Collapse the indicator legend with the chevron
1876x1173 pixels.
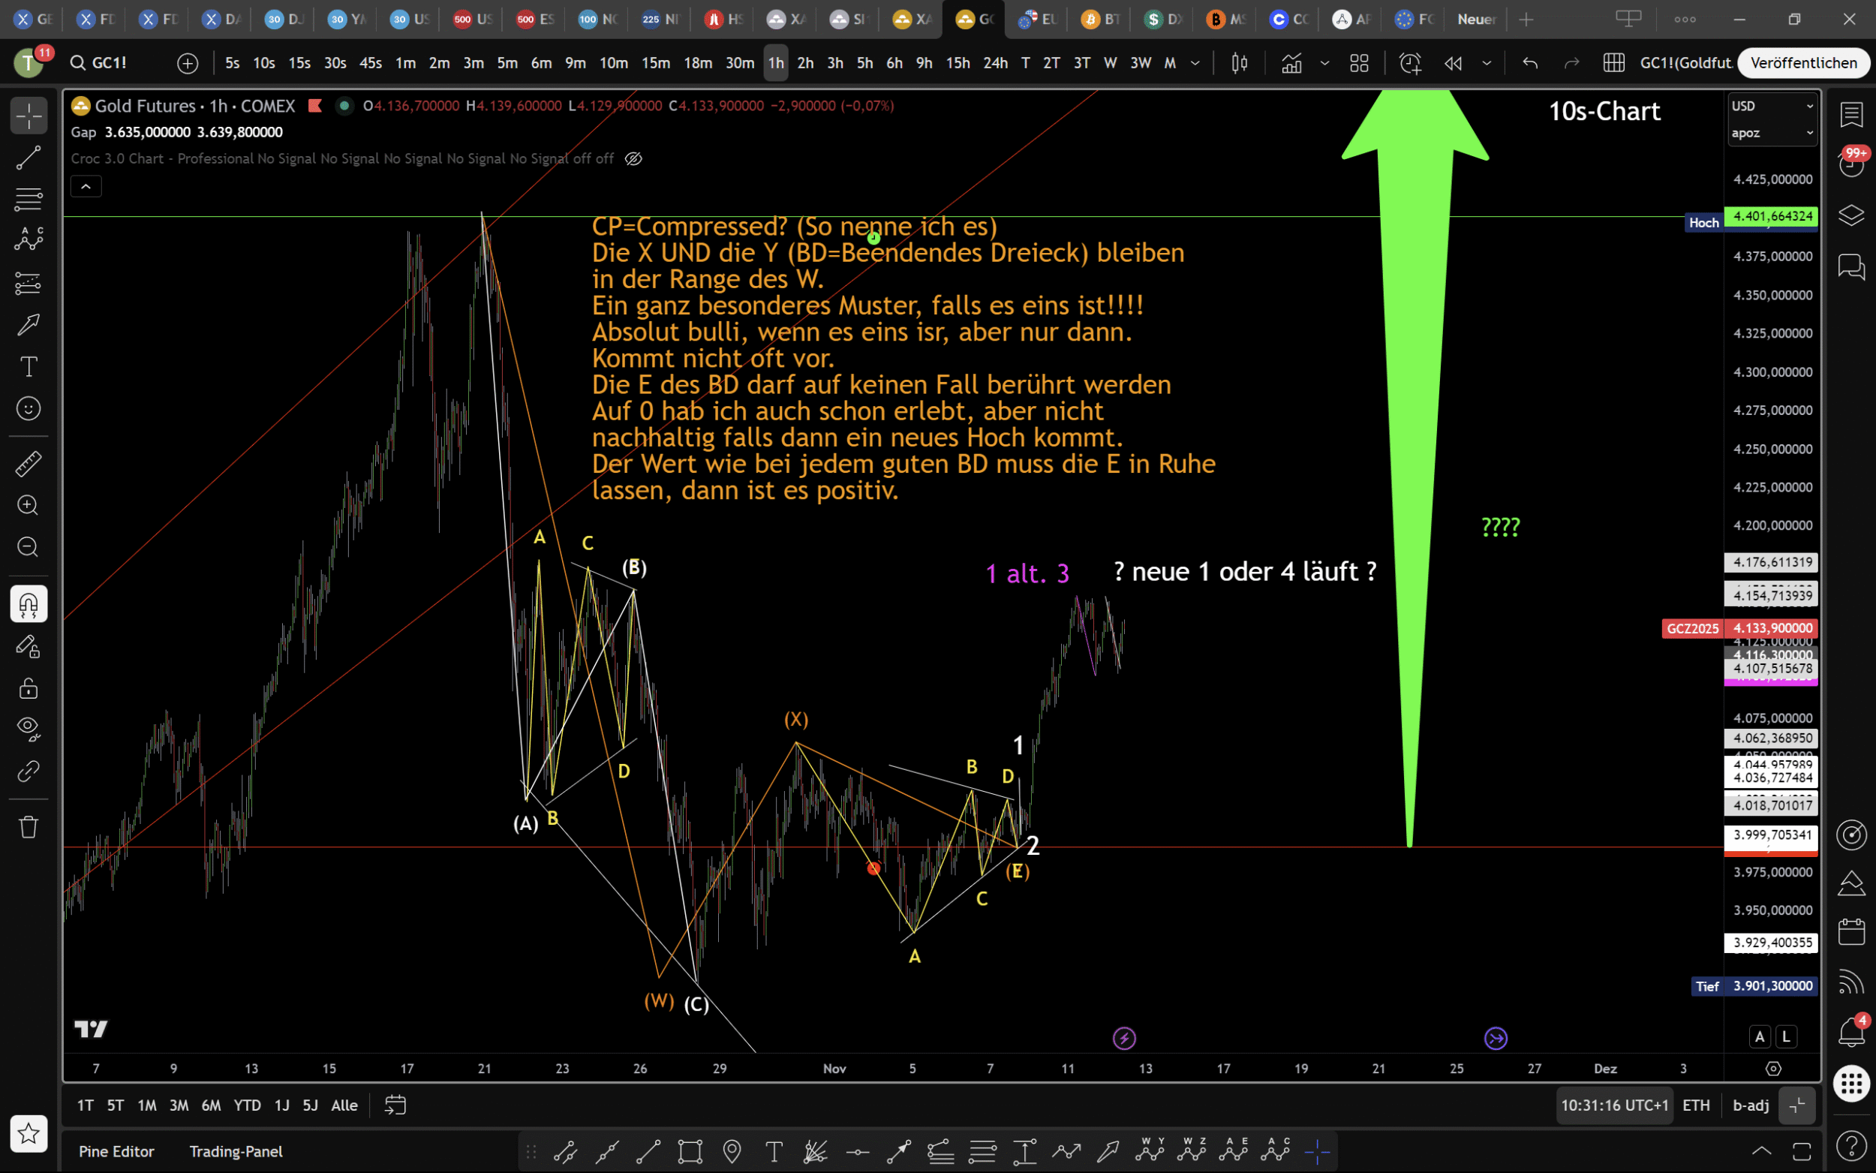[x=86, y=186]
